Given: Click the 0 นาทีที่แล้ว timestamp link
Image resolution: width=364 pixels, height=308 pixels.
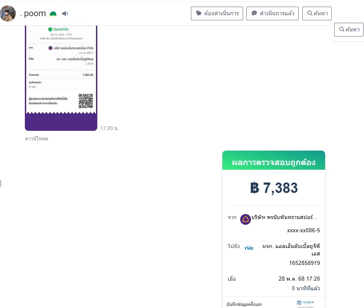Looking at the screenshot, I should pos(306,288).
